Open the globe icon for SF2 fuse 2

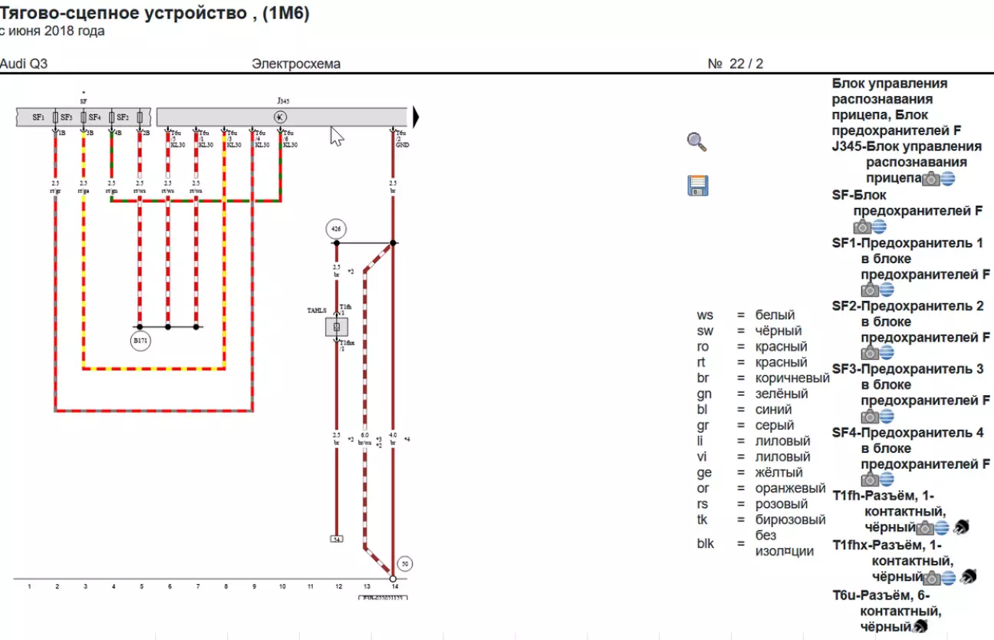pyautogui.click(x=887, y=353)
